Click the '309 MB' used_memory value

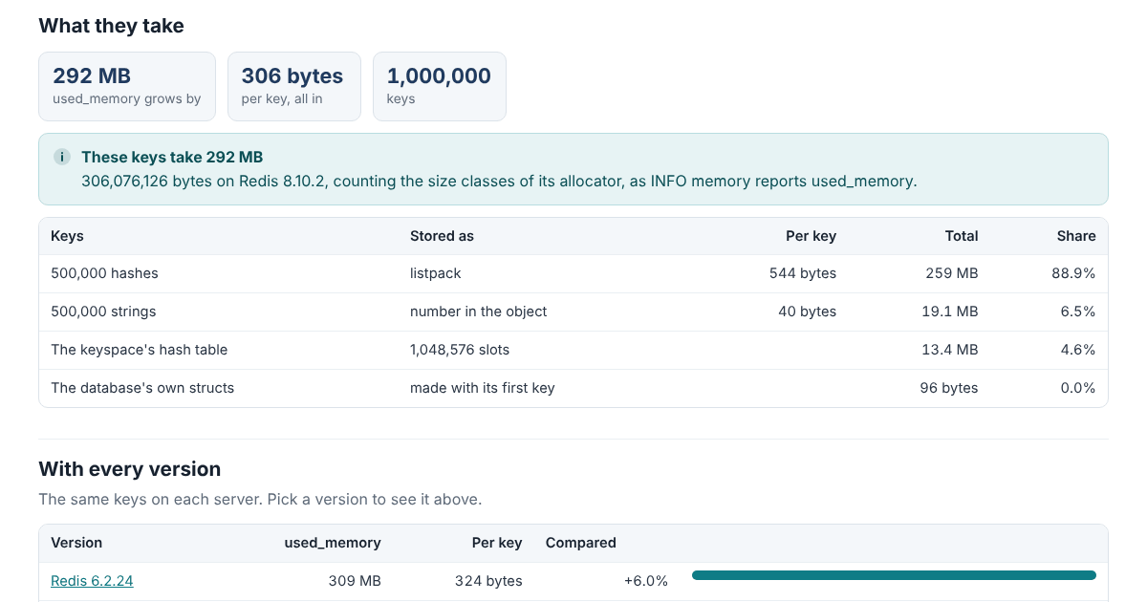[355, 581]
